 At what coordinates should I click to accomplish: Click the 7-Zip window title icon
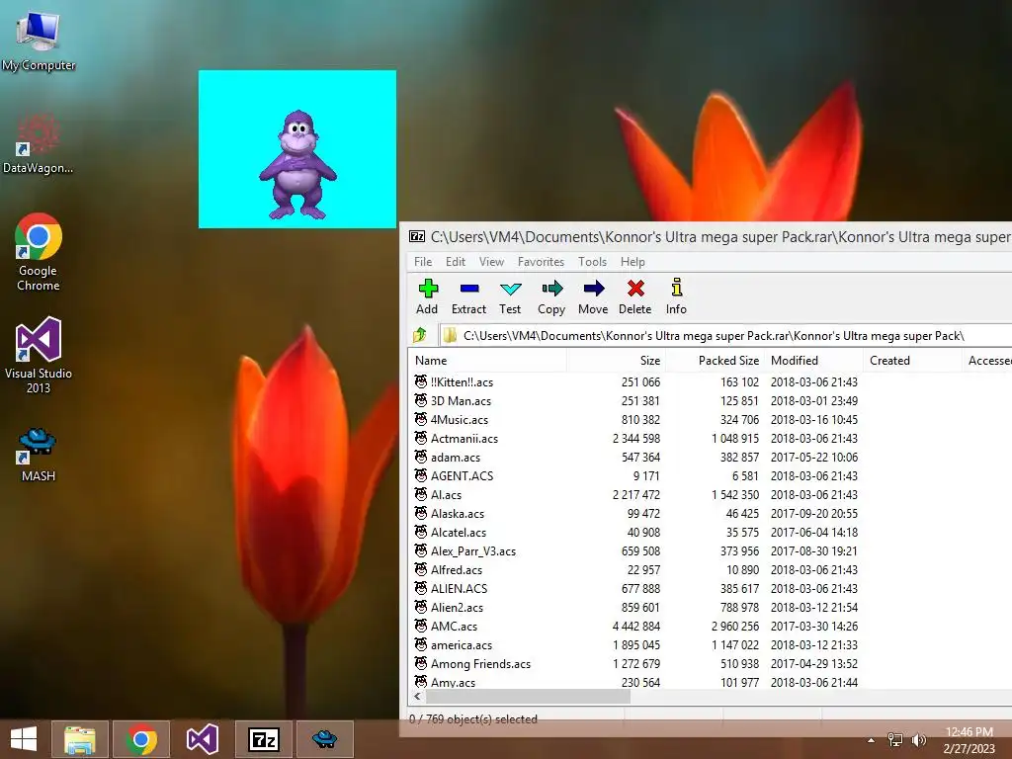[417, 236]
